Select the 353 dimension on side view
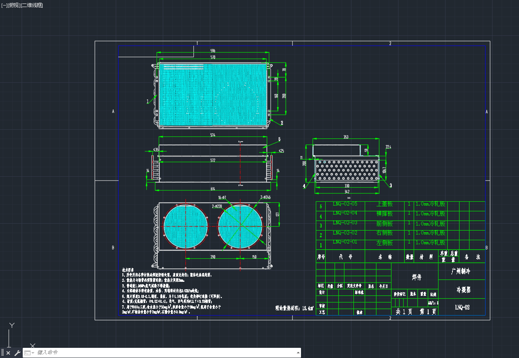Screen dimensions: 519x358 point(346,137)
